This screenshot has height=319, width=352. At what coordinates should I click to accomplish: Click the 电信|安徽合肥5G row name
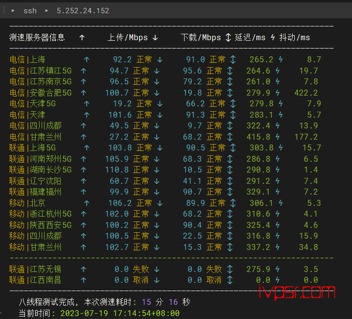[x=41, y=93]
